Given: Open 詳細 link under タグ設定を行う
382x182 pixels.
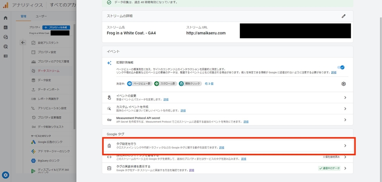Looking at the screenshot, I should click(222, 148).
